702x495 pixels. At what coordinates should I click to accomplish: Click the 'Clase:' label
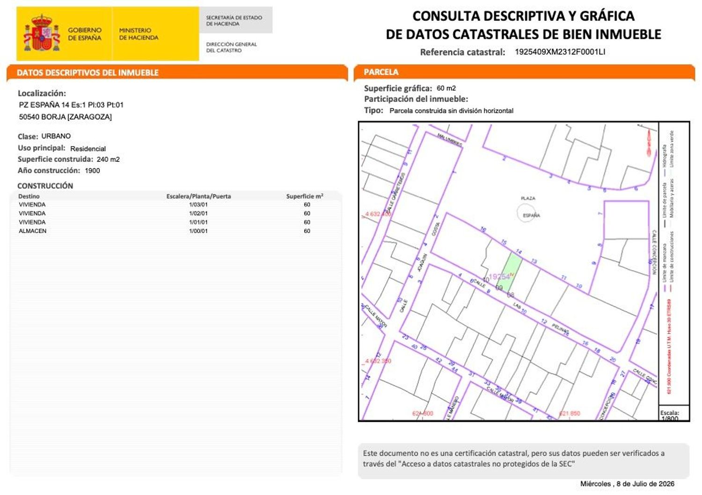[x=28, y=137]
